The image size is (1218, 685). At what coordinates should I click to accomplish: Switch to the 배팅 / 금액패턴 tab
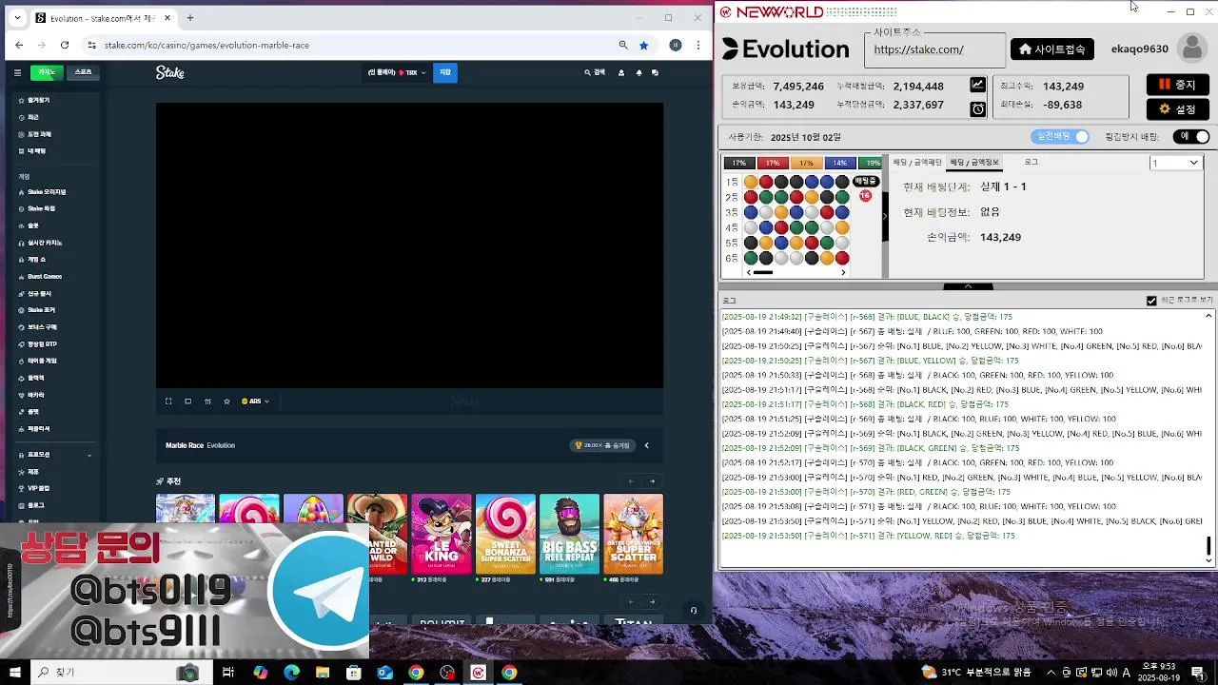[916, 163]
